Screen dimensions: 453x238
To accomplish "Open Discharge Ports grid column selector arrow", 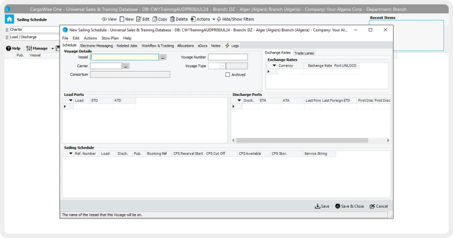I will 239,101.
